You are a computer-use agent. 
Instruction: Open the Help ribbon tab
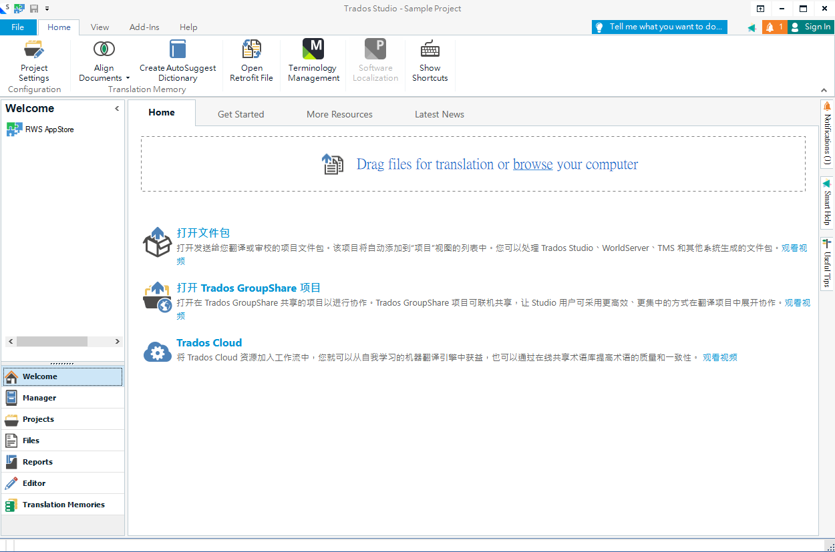(x=188, y=27)
